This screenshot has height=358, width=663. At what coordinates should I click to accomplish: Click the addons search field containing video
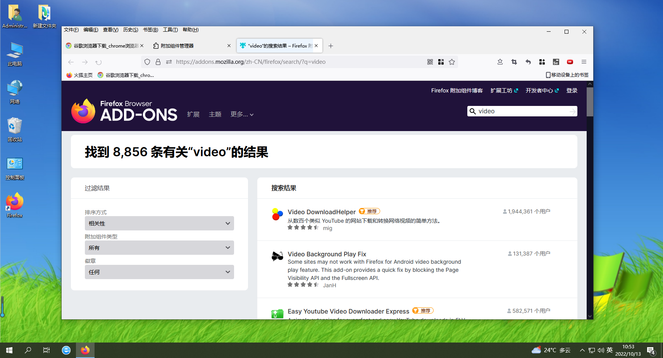pyautogui.click(x=522, y=111)
